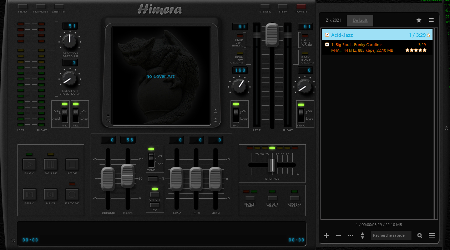Start a search with the magnifier icon
The width and height of the screenshot is (450, 250).
419,235
